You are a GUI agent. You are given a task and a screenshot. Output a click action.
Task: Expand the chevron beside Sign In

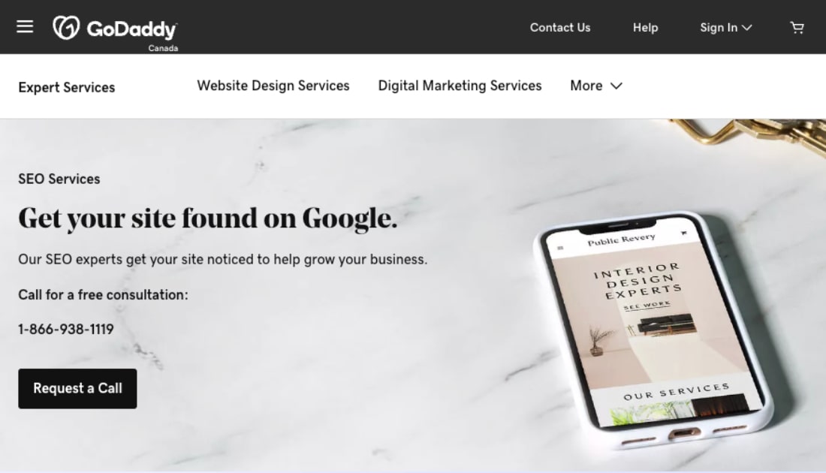pos(747,28)
